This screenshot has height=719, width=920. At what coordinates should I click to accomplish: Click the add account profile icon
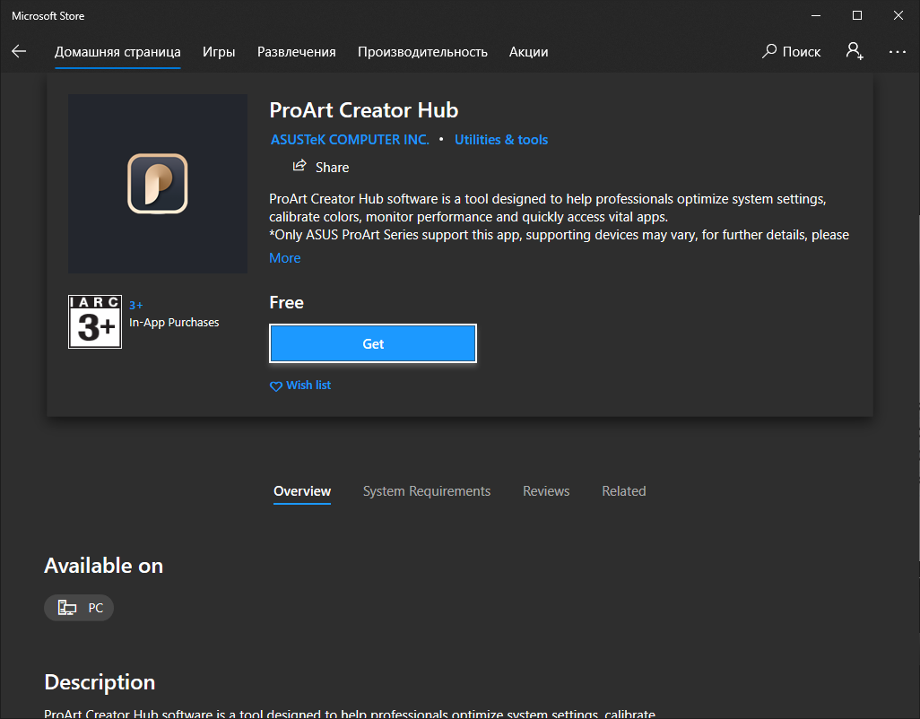(854, 52)
